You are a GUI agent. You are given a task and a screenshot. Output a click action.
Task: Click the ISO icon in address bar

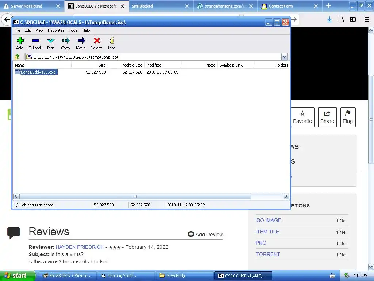[29, 56]
